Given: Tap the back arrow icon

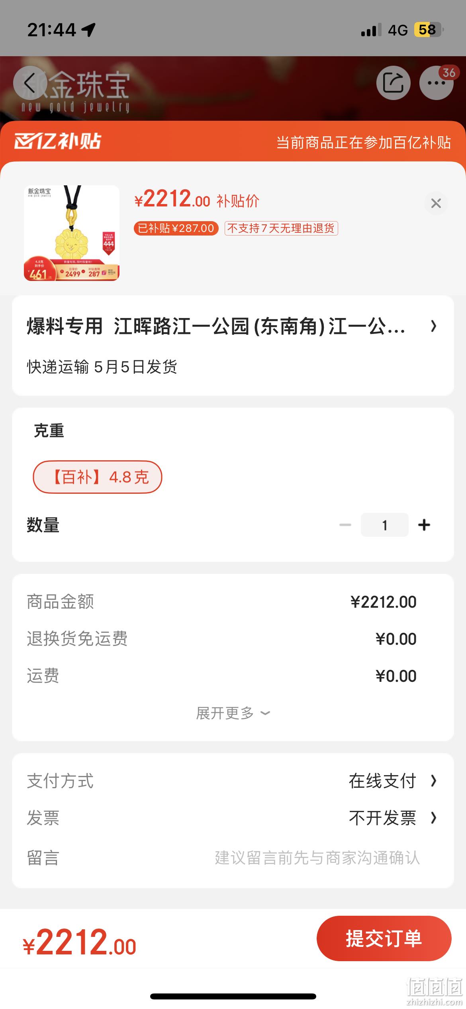Looking at the screenshot, I should (30, 83).
